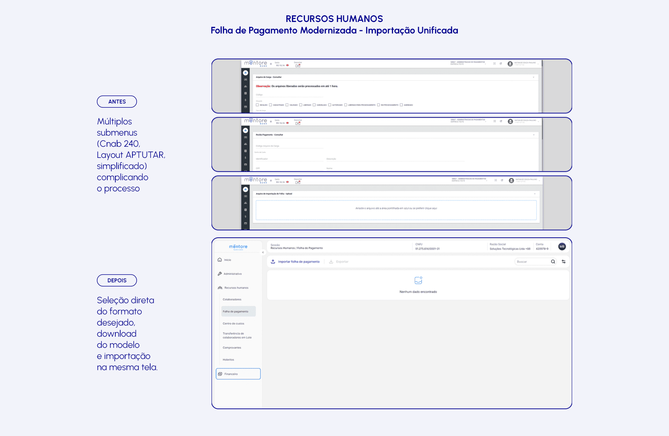Toggle balance eye icon in Recibo Pagamento screenshot
669x436 pixels.
287,123
